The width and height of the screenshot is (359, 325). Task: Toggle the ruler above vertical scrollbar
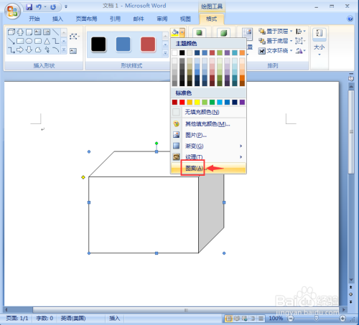pos(351,78)
